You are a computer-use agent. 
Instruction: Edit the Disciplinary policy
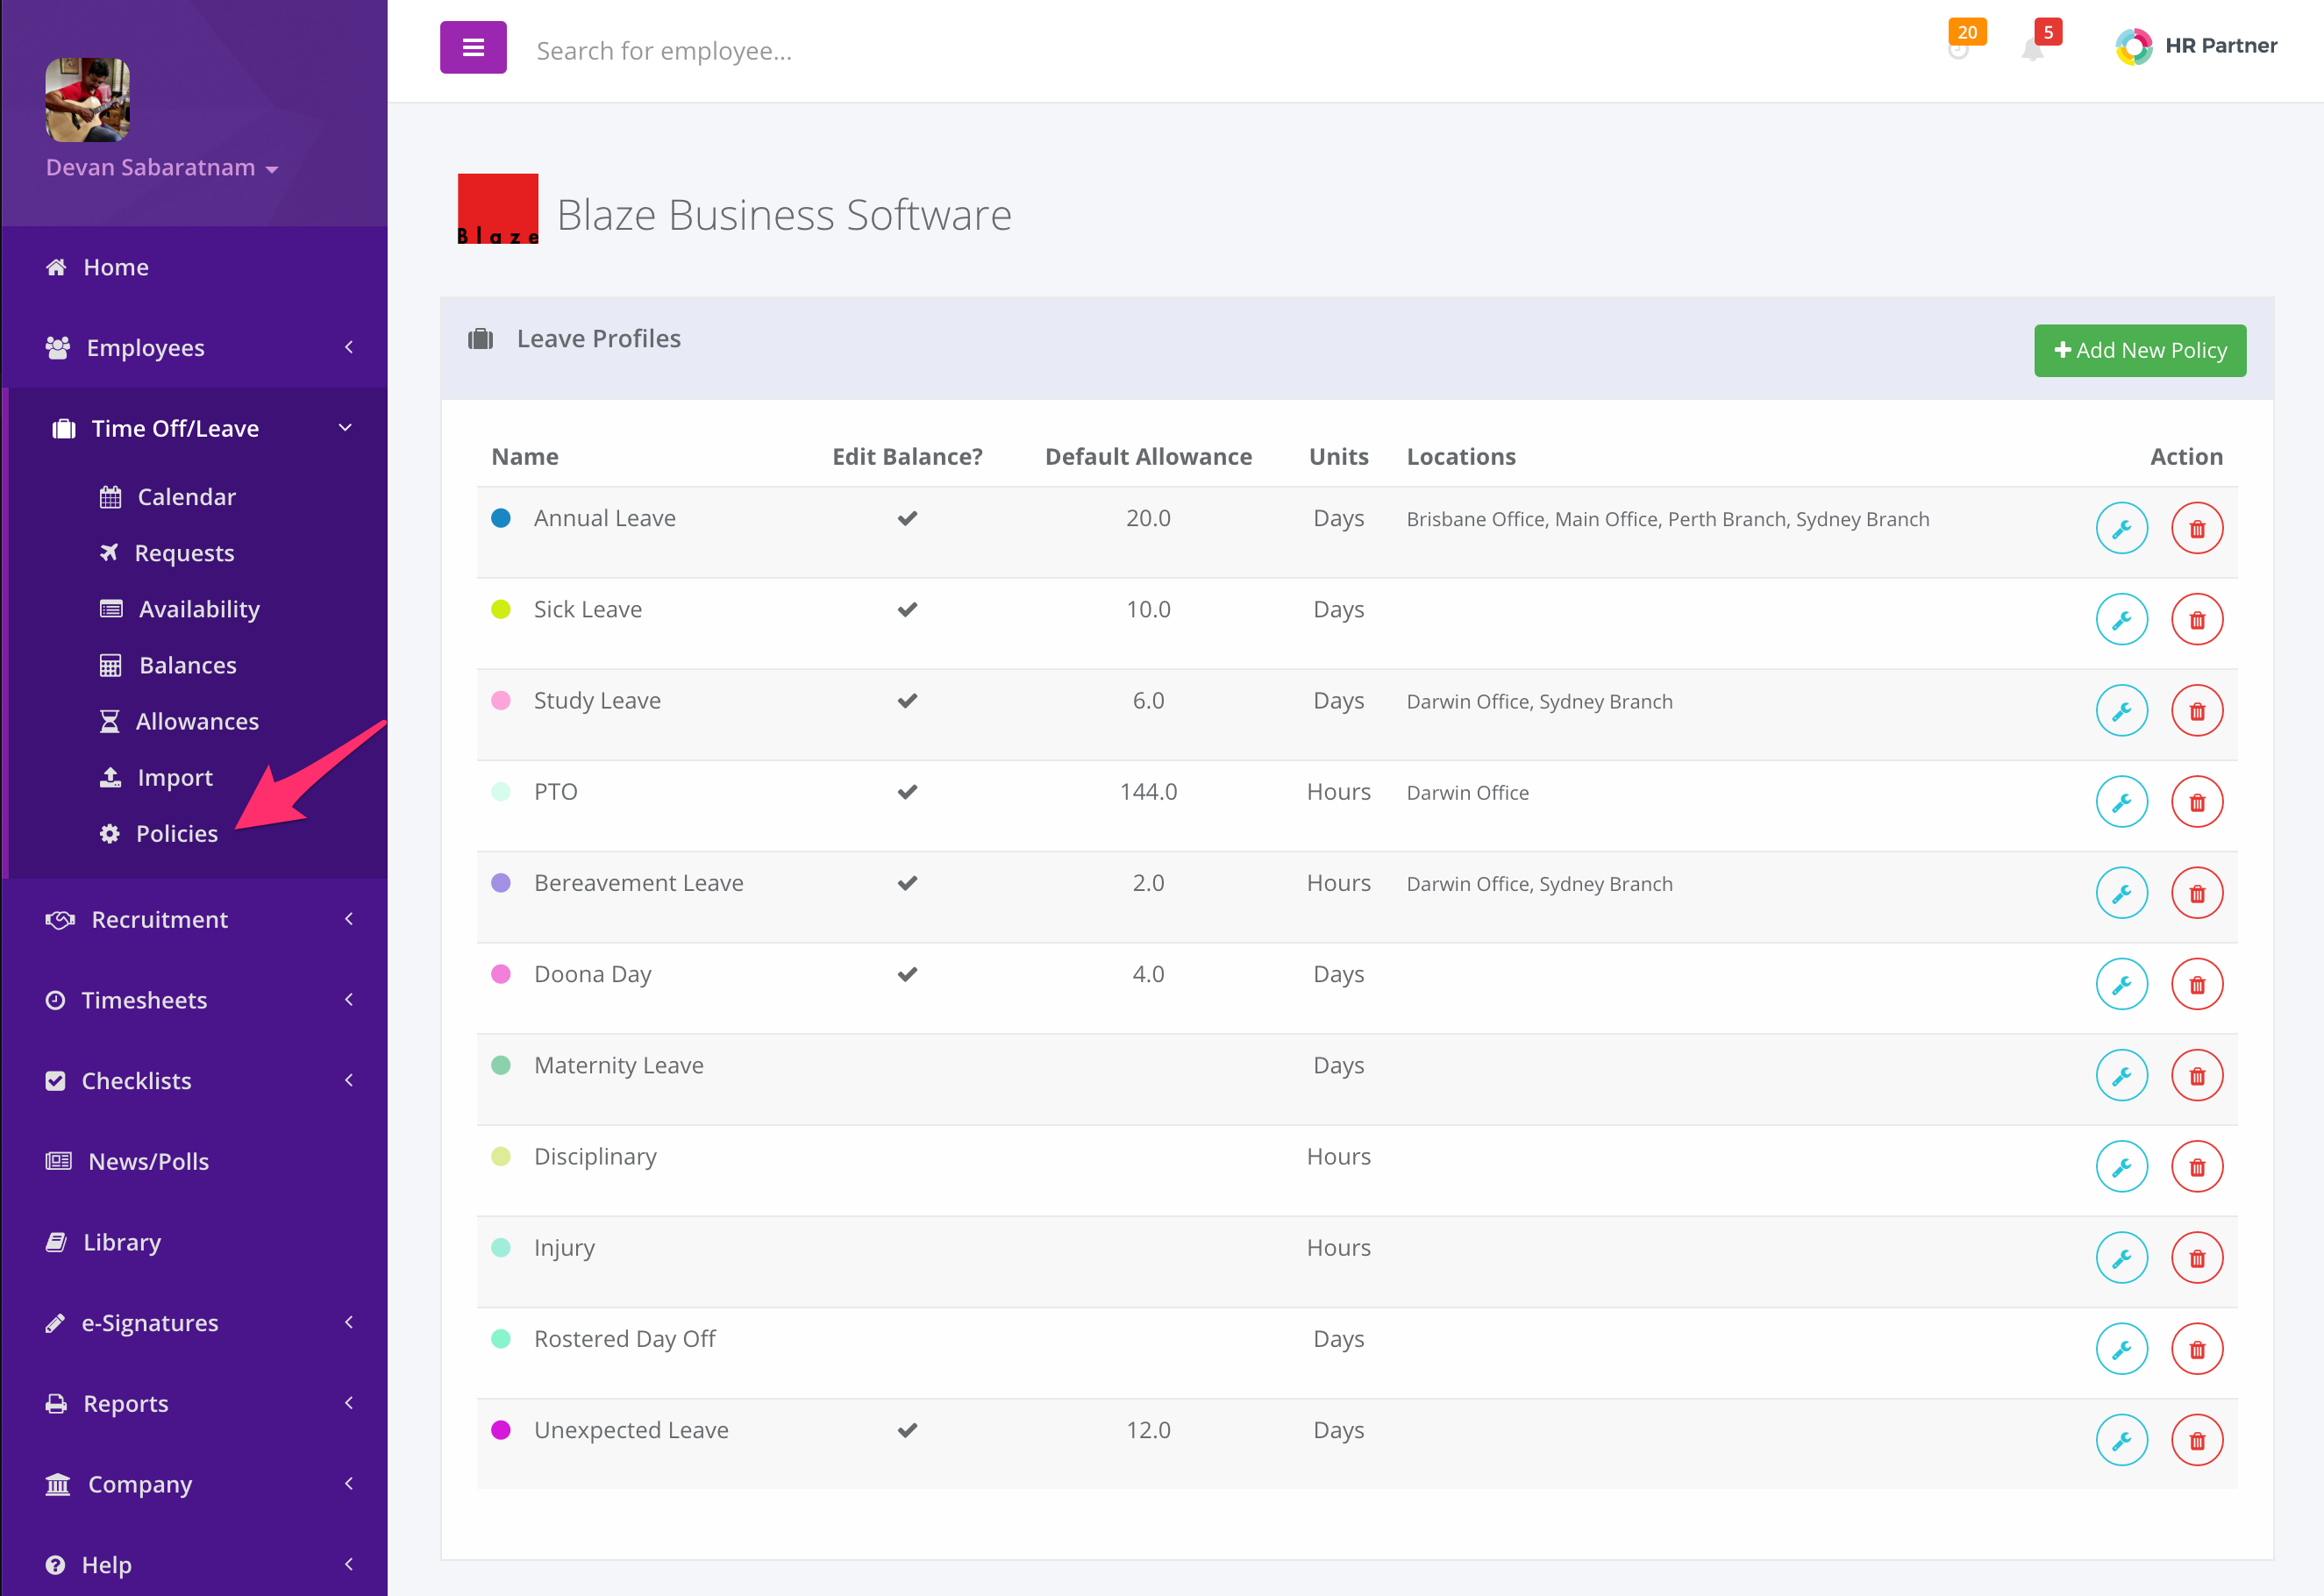pyautogui.click(x=2121, y=1166)
